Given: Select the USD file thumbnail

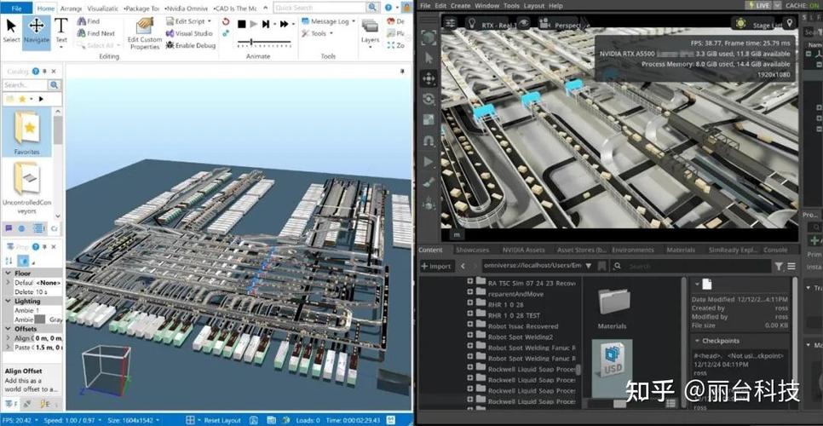Looking at the screenshot, I should (x=612, y=367).
